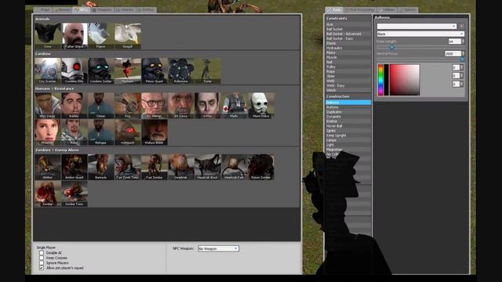
Task: Enable the Disable AI checkbox
Action: pos(42,253)
